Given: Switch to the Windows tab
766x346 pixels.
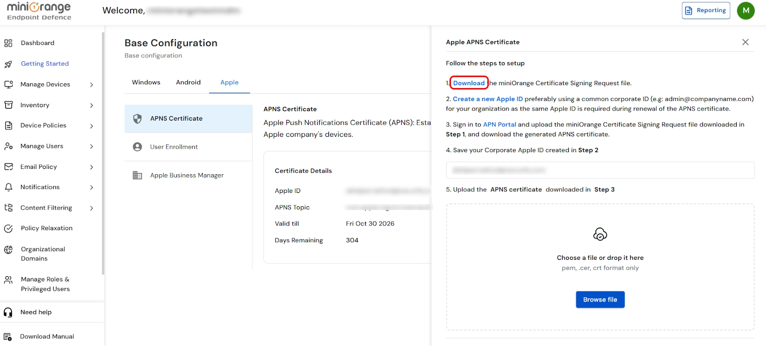Looking at the screenshot, I should tap(146, 82).
